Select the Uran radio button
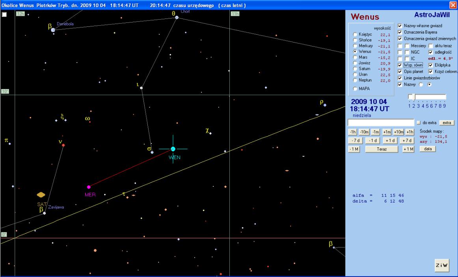 tap(355, 74)
